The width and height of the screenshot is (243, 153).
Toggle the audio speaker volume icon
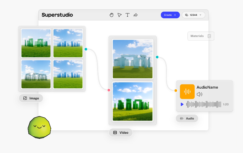pyautogui.click(x=199, y=94)
